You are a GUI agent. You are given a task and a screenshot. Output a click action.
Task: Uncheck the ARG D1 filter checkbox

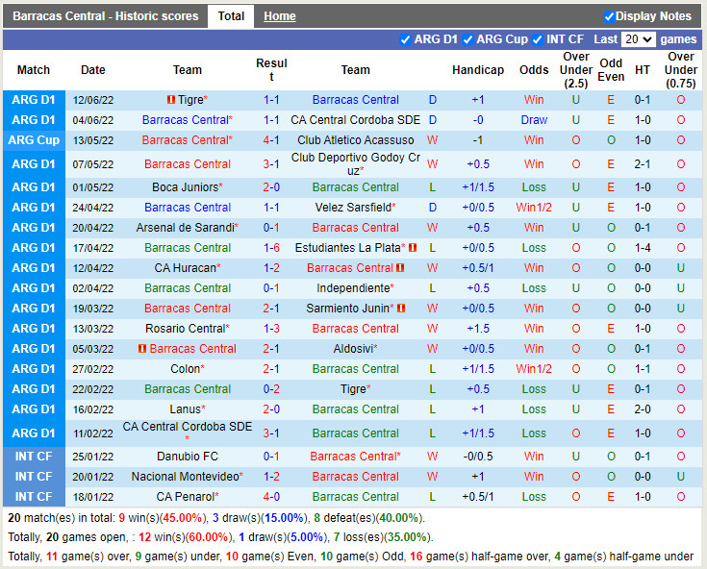405,39
